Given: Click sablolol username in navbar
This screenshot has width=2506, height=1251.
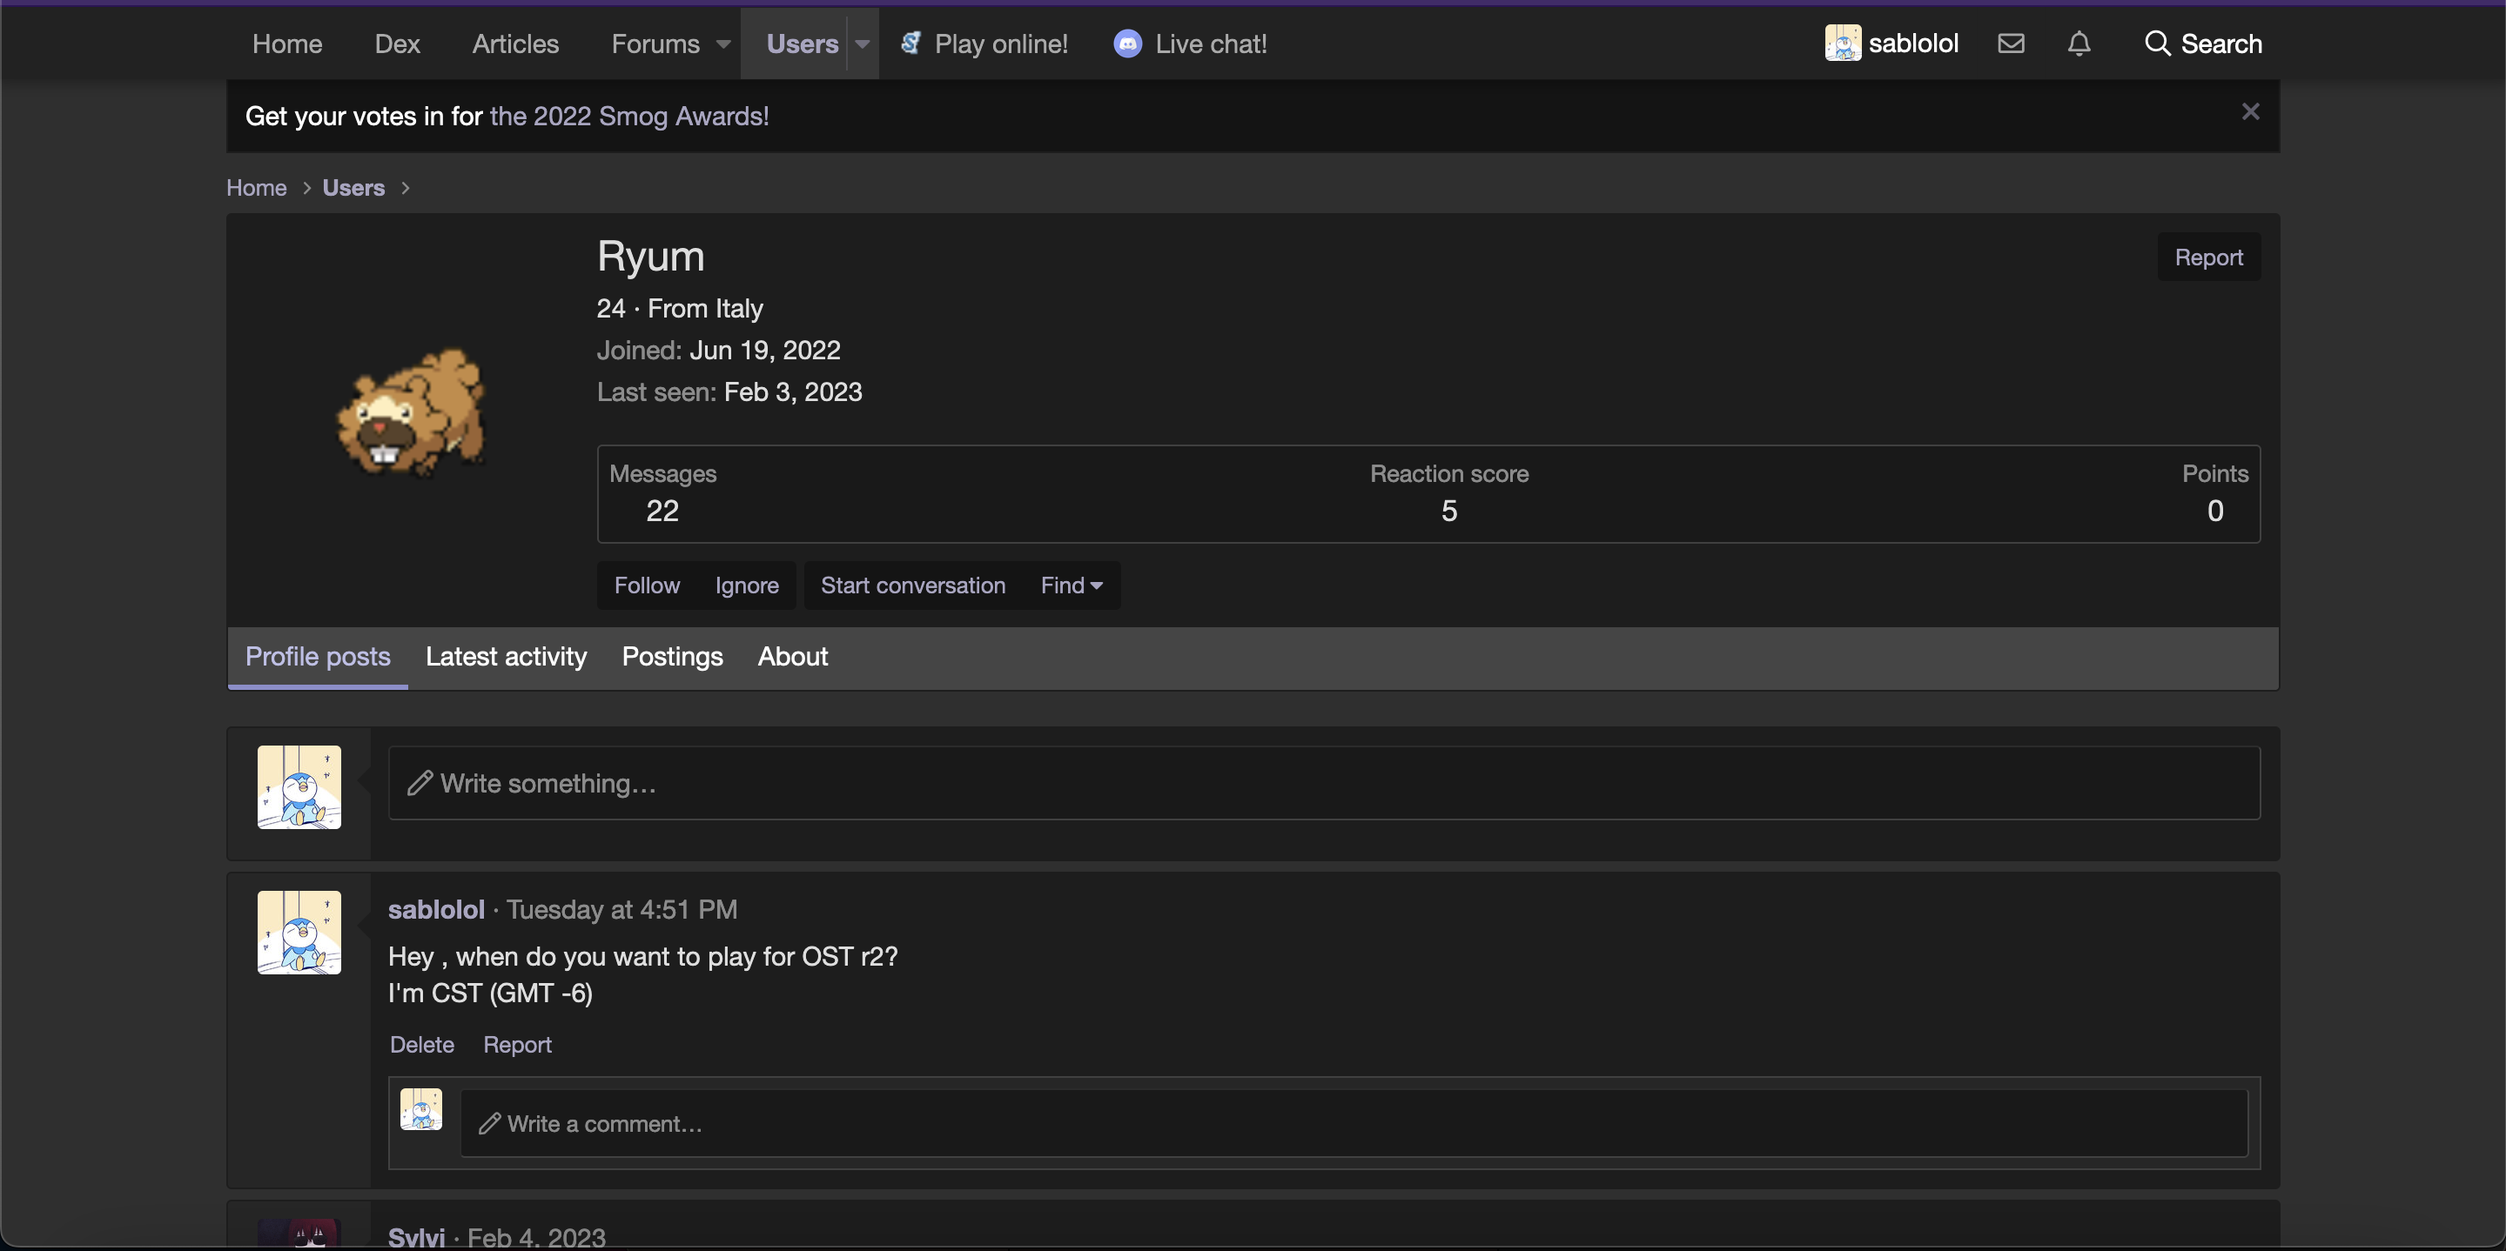Looking at the screenshot, I should click(1912, 43).
